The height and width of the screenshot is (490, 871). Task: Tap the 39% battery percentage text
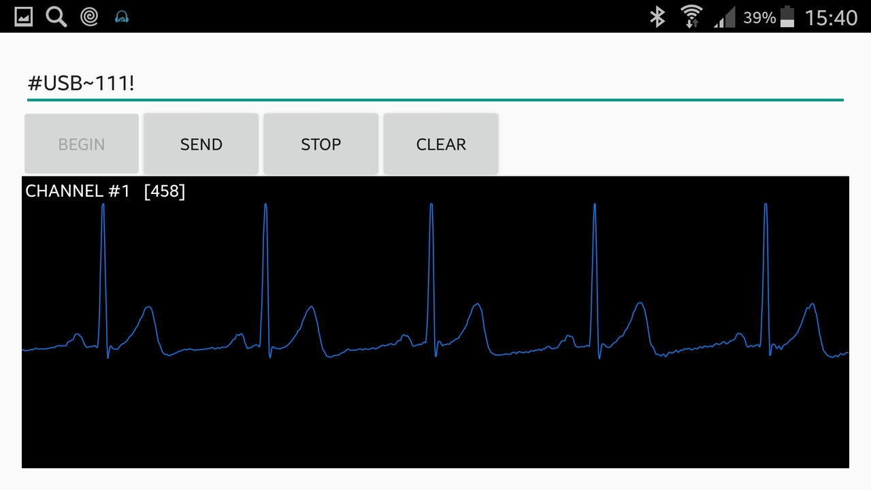click(759, 17)
